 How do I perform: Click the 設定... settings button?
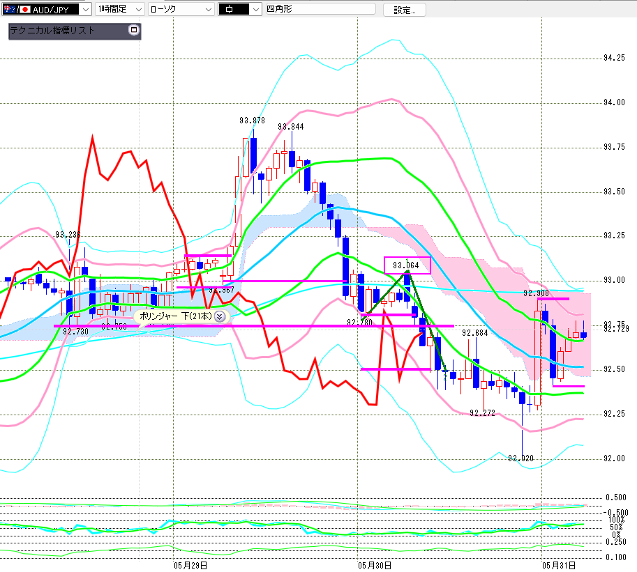click(x=404, y=10)
